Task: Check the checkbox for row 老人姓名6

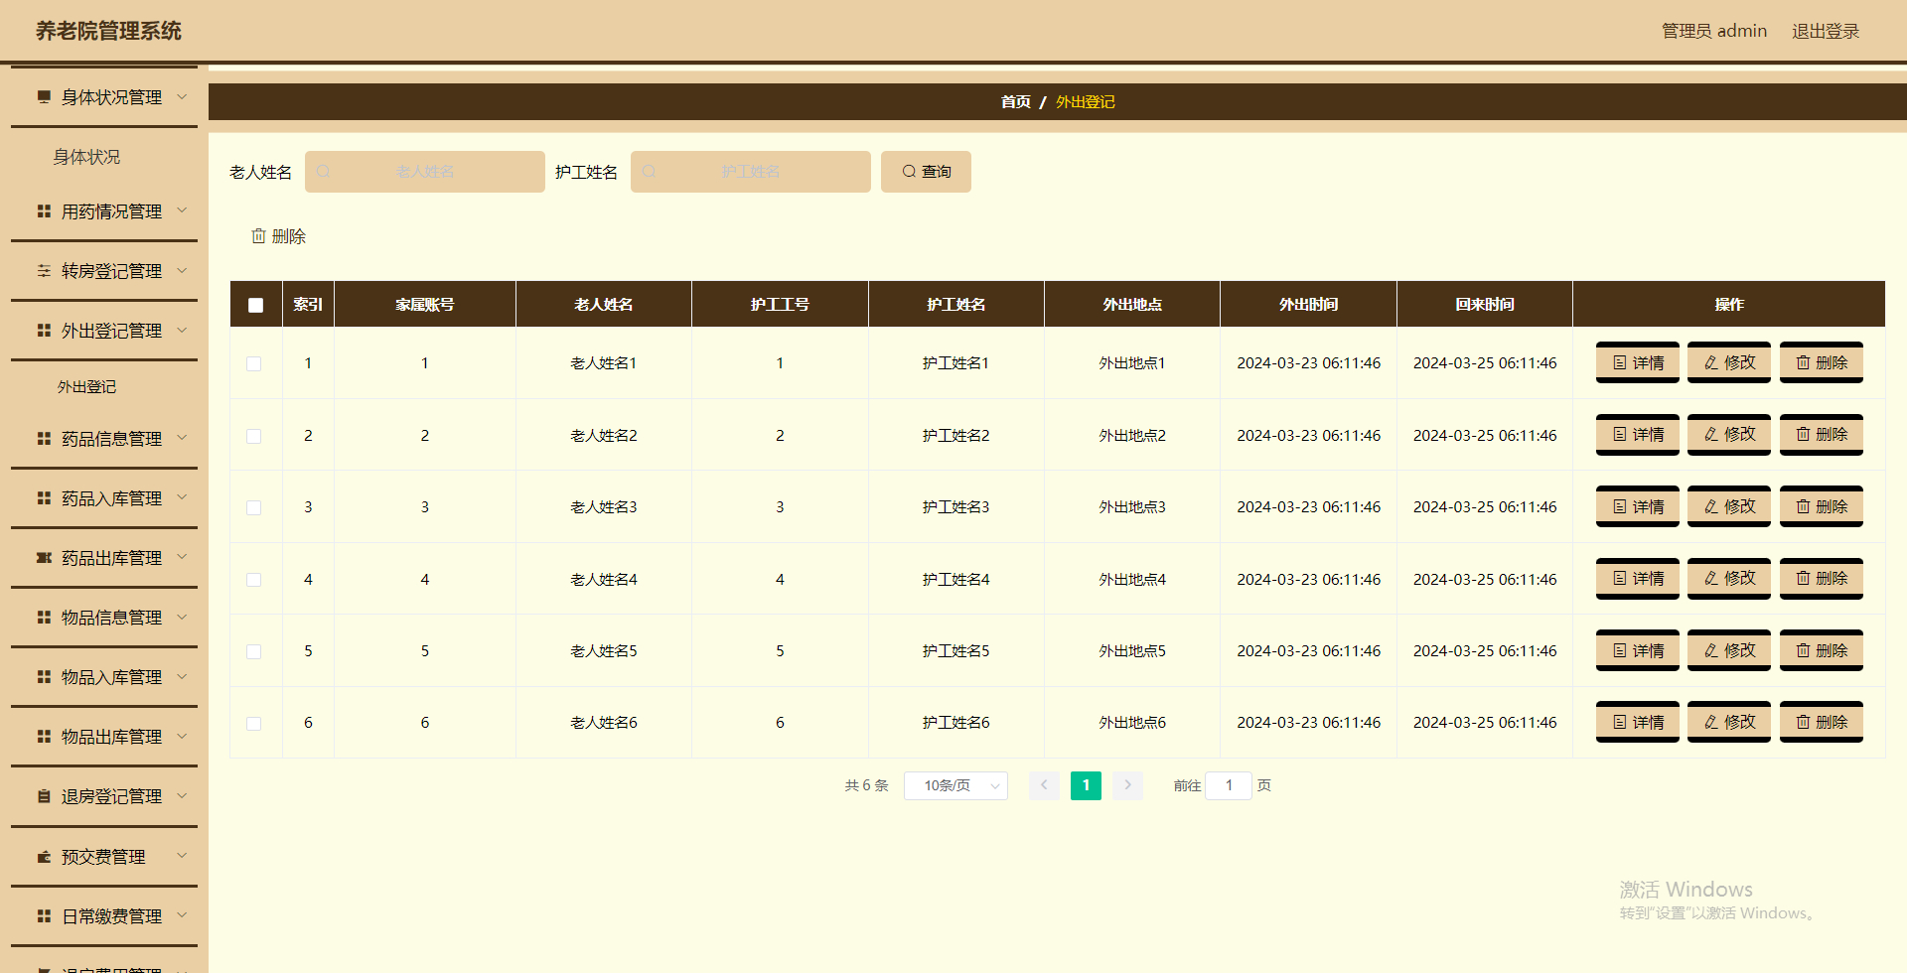Action: pos(254,723)
